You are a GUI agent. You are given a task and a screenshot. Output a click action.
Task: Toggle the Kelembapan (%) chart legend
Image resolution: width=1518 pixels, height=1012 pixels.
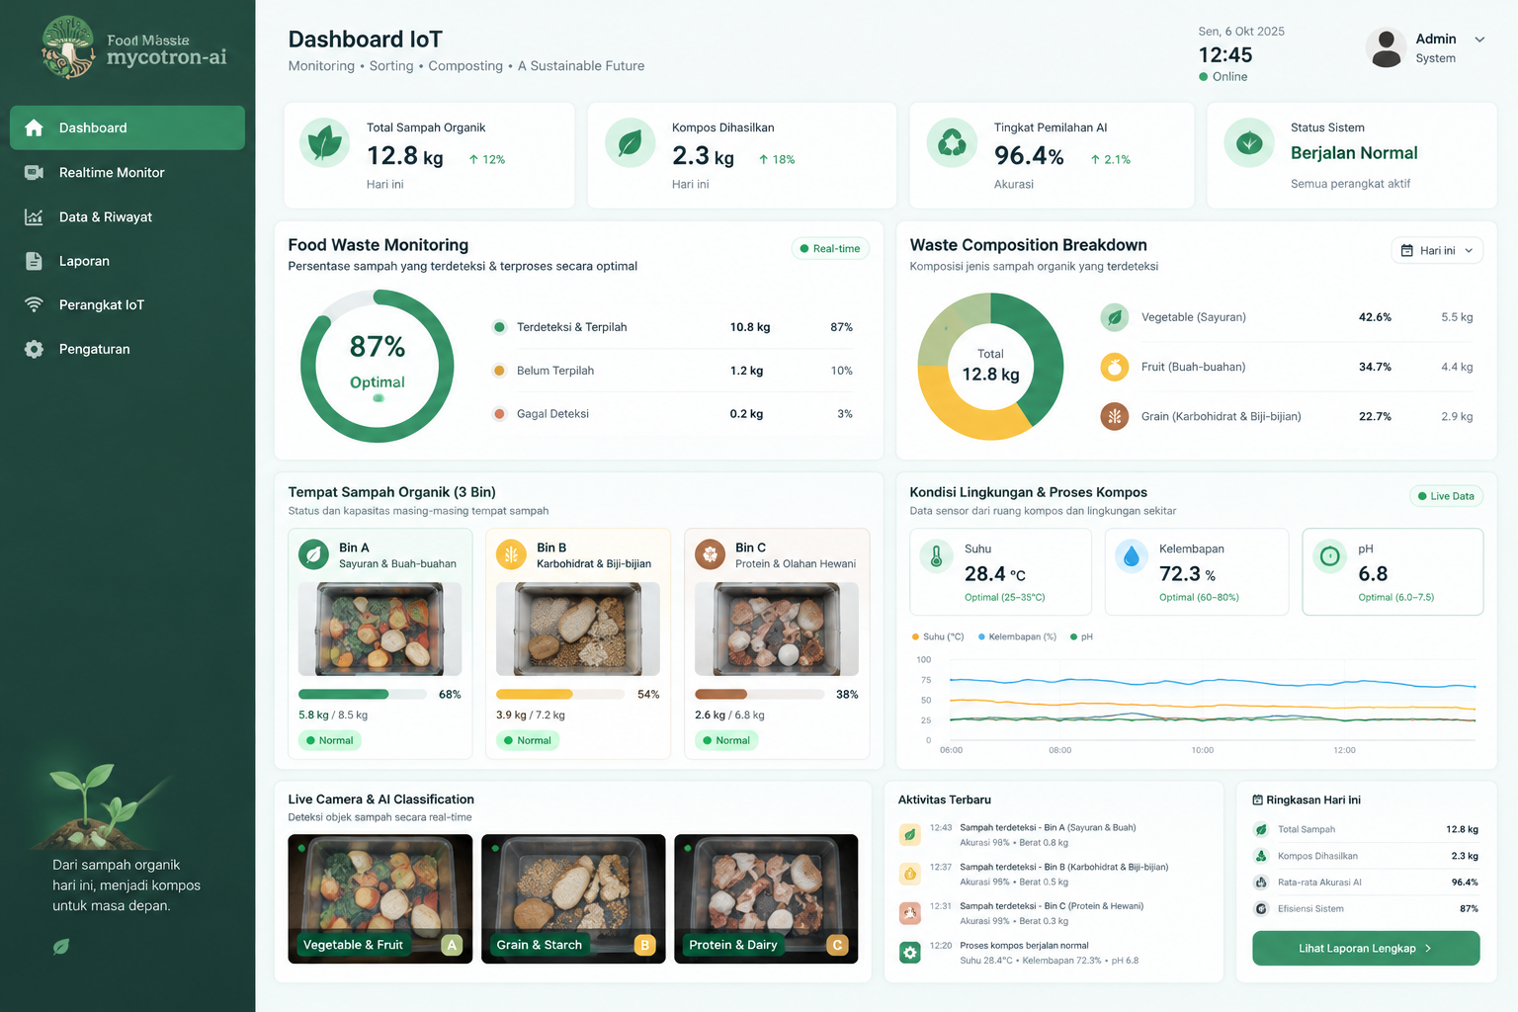pos(1017,636)
